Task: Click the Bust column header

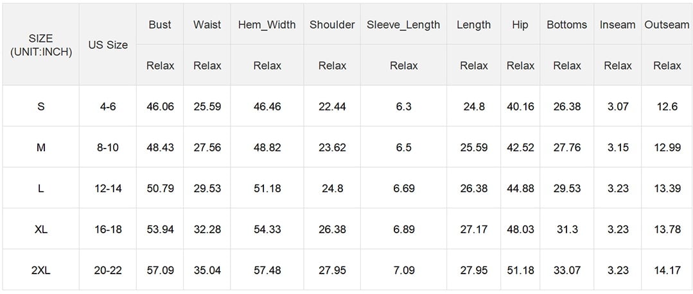Action: (x=160, y=25)
